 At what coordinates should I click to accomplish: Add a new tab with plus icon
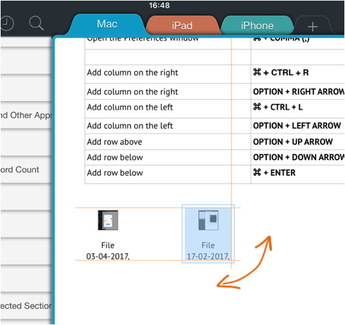(x=313, y=26)
